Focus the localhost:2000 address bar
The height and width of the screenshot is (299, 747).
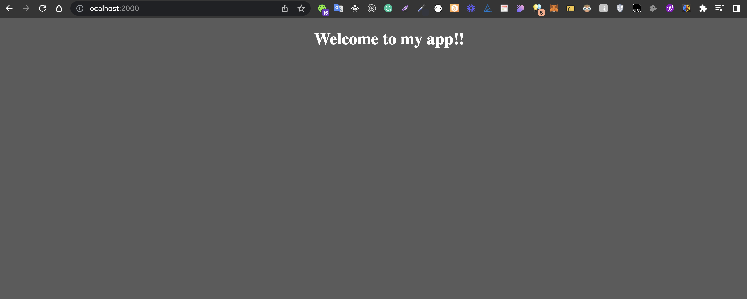174,8
